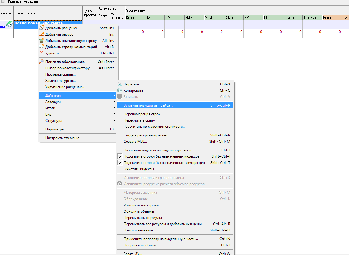Image resolution: width=349 pixels, height=255 pixels.
Task: Click Настроить это меню... entry
Action: tap(64, 138)
